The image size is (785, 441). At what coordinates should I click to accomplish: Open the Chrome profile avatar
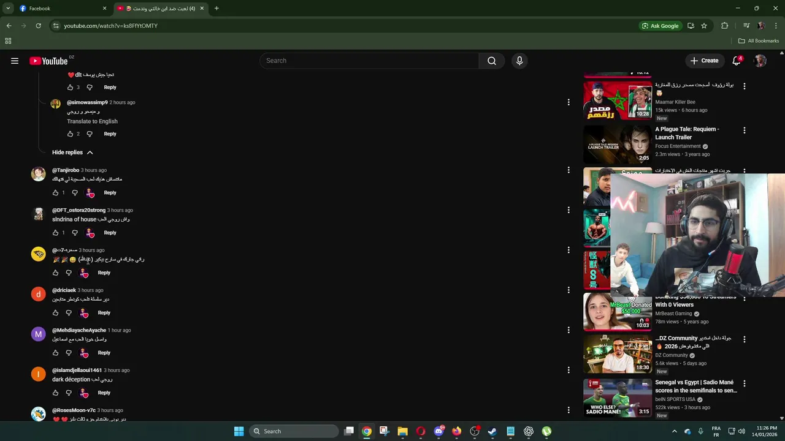761,26
